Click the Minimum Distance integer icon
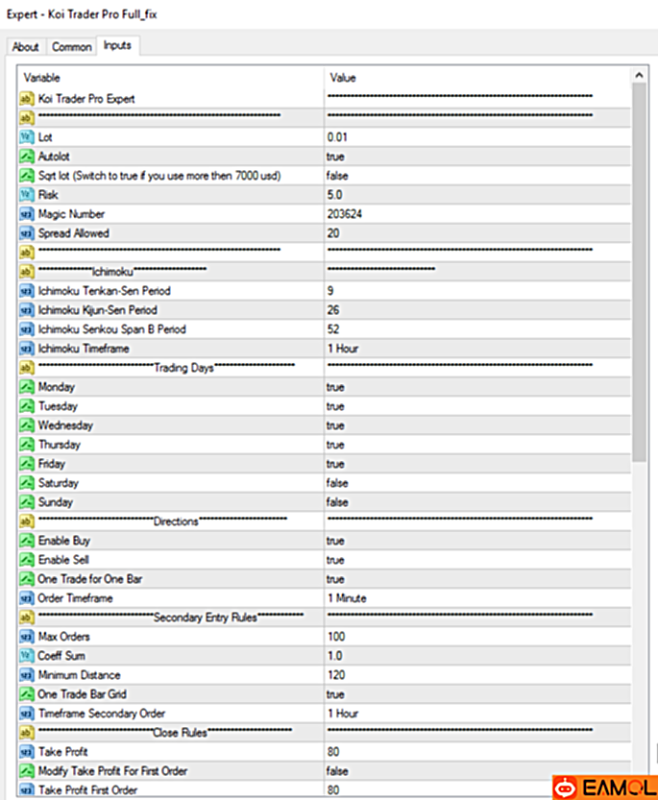The image size is (658, 800). [x=27, y=675]
